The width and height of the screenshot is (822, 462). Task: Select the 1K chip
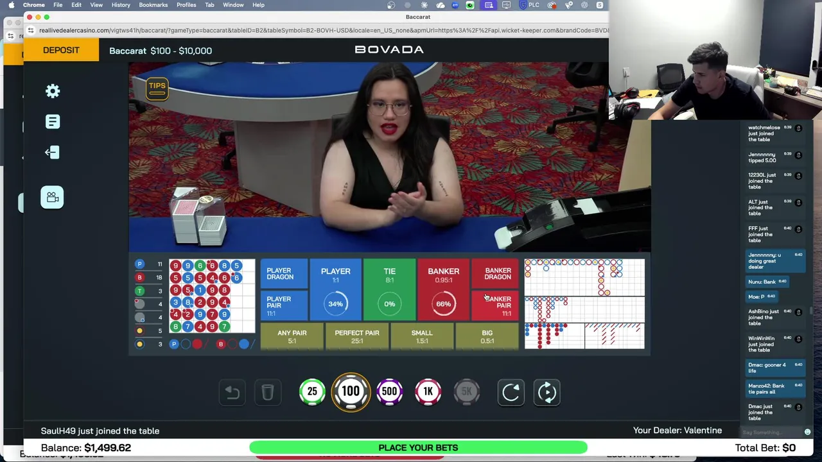[x=428, y=391]
